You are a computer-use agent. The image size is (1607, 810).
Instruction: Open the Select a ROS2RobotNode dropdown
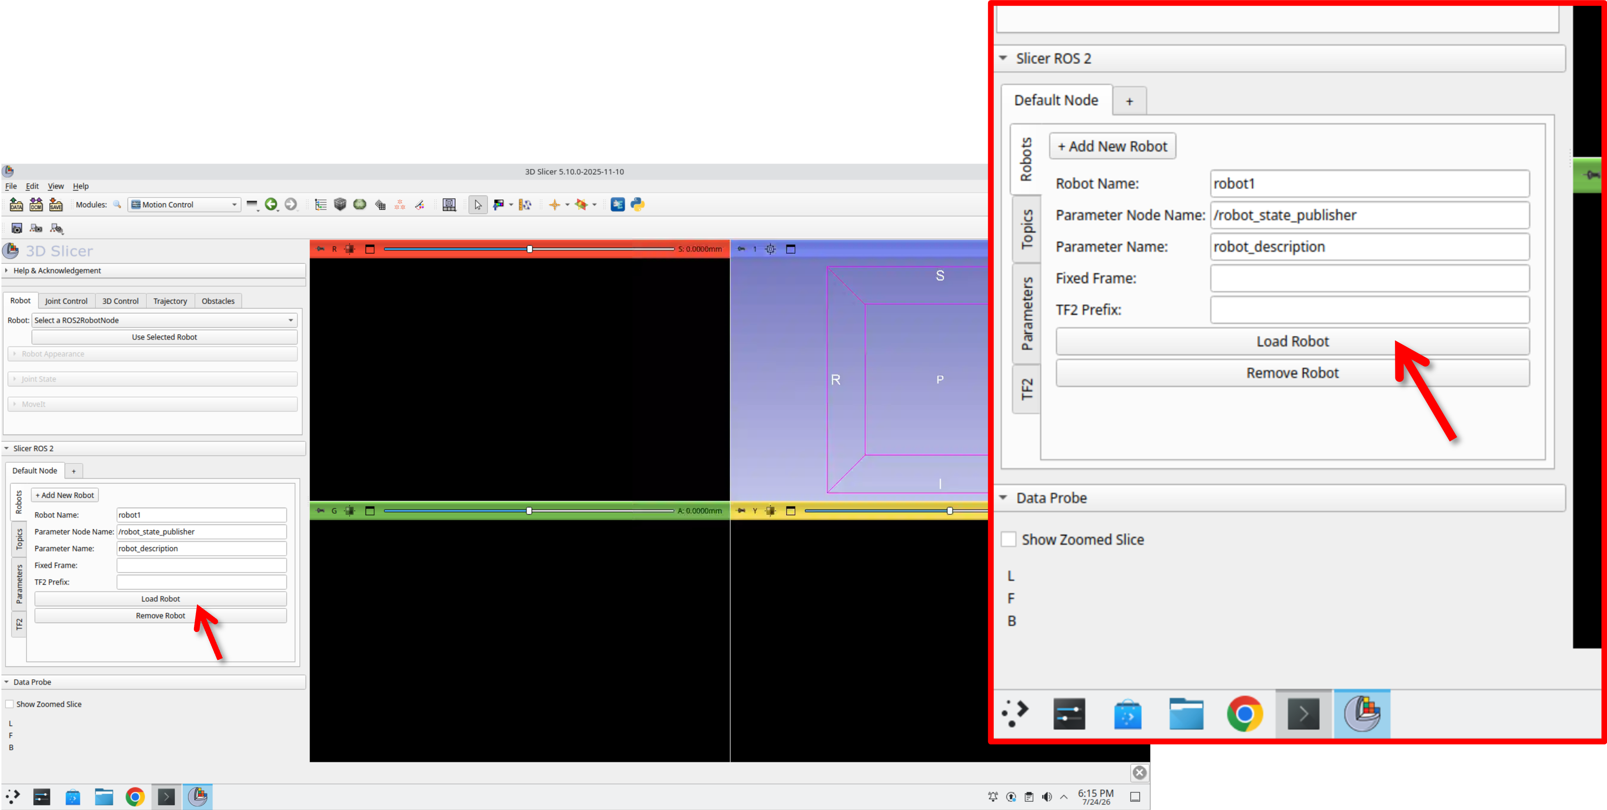pos(164,320)
